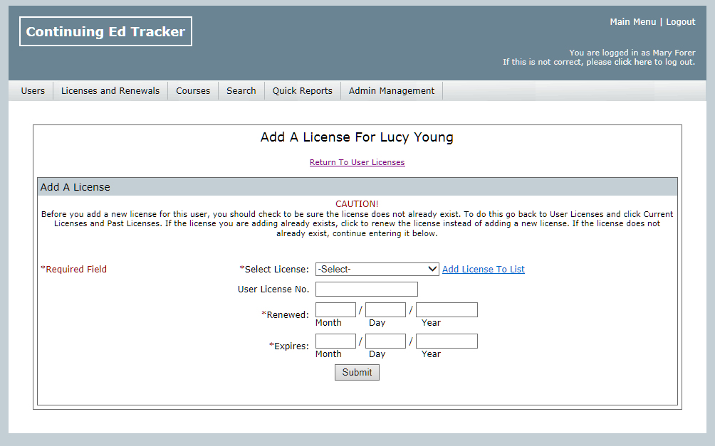
Task: Focus the User License No. field
Action: [x=366, y=290]
